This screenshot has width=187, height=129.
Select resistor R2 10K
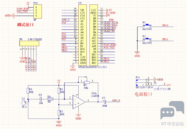(x=59, y=113)
